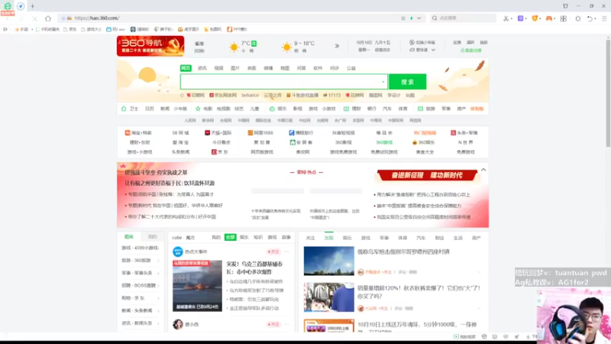The width and height of the screenshot is (611, 344).
Task: Stop page loading with the X button
Action: pyautogui.click(x=34, y=18)
